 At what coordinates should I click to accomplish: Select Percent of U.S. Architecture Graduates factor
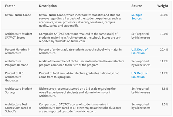point(15,77)
